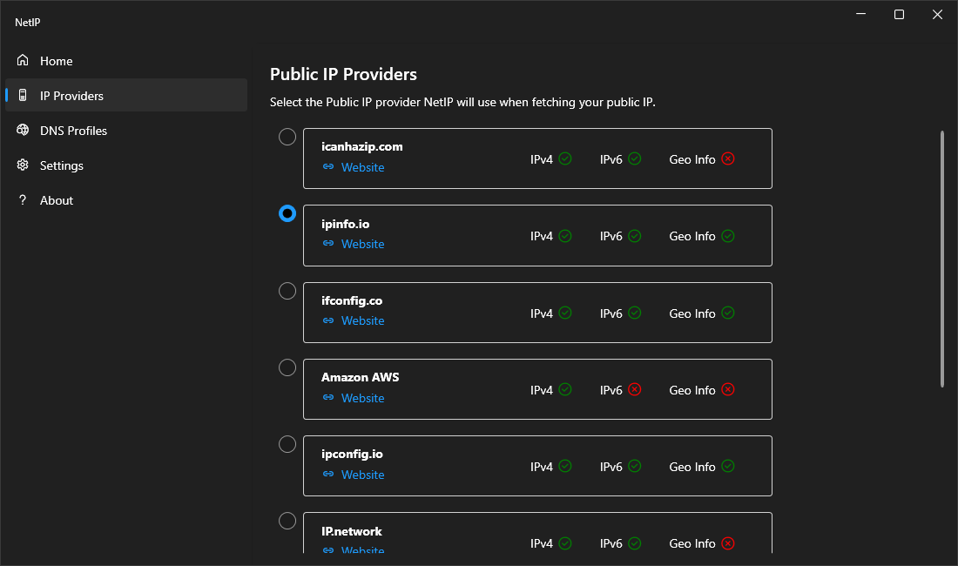Click icanhazip.com IPv6 green check icon

[x=635, y=158]
